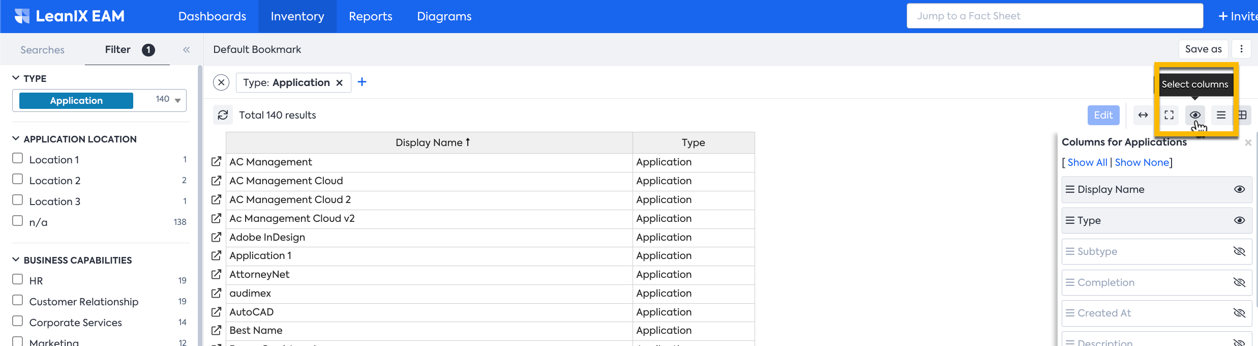Collapse the Business Capabilities section
This screenshot has width=1258, height=346.
click(x=16, y=260)
